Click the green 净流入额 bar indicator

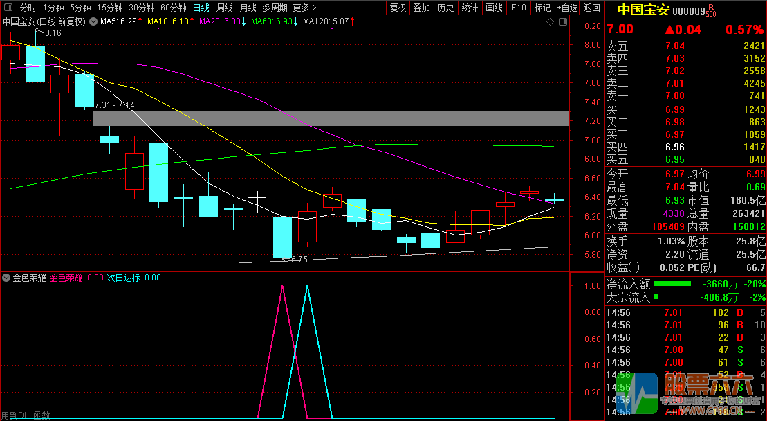(x=672, y=283)
